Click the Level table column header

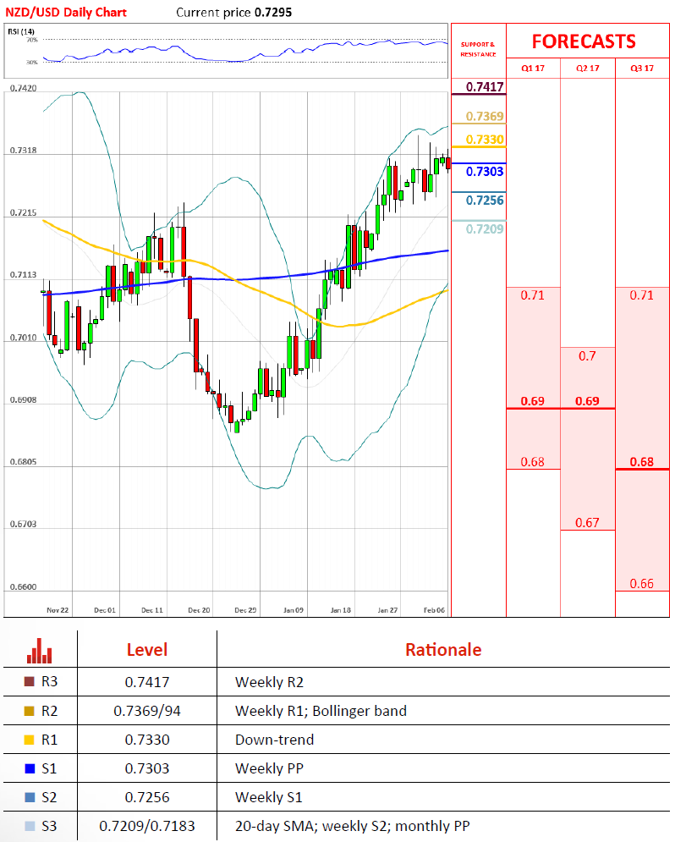[x=147, y=650]
